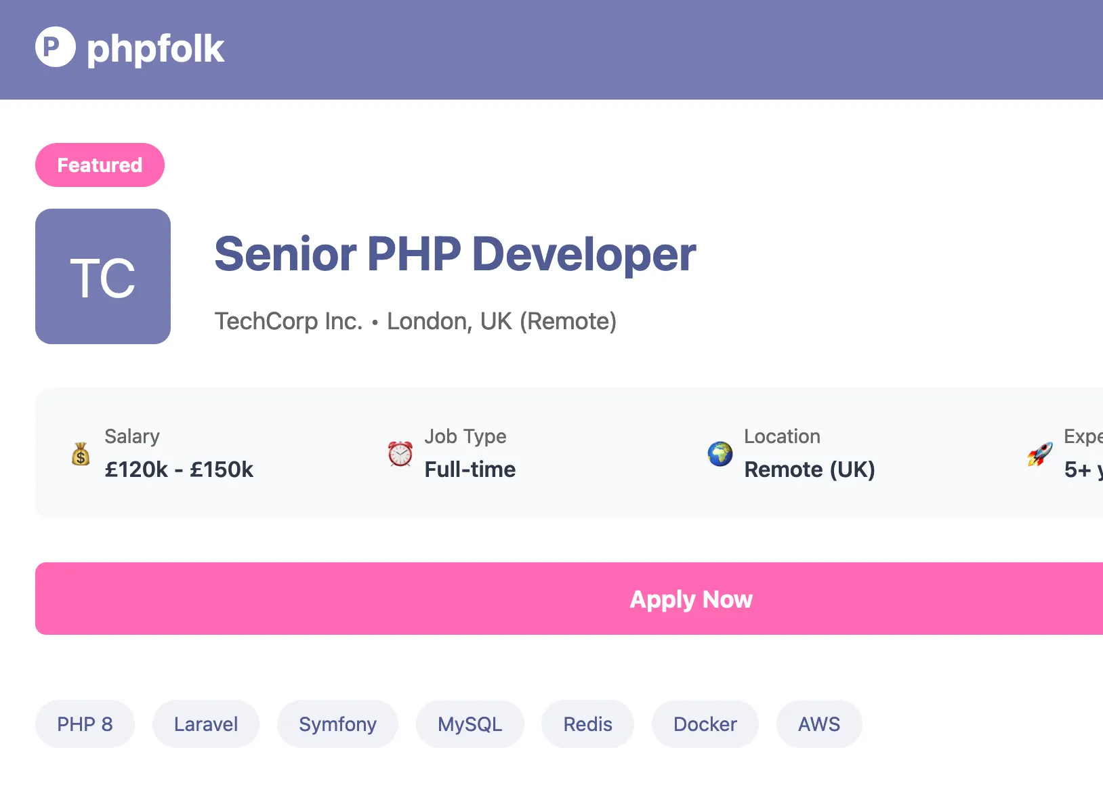Image resolution: width=1103 pixels, height=794 pixels.
Task: Click the phpfolk circular P logo icon
Action: click(55, 47)
